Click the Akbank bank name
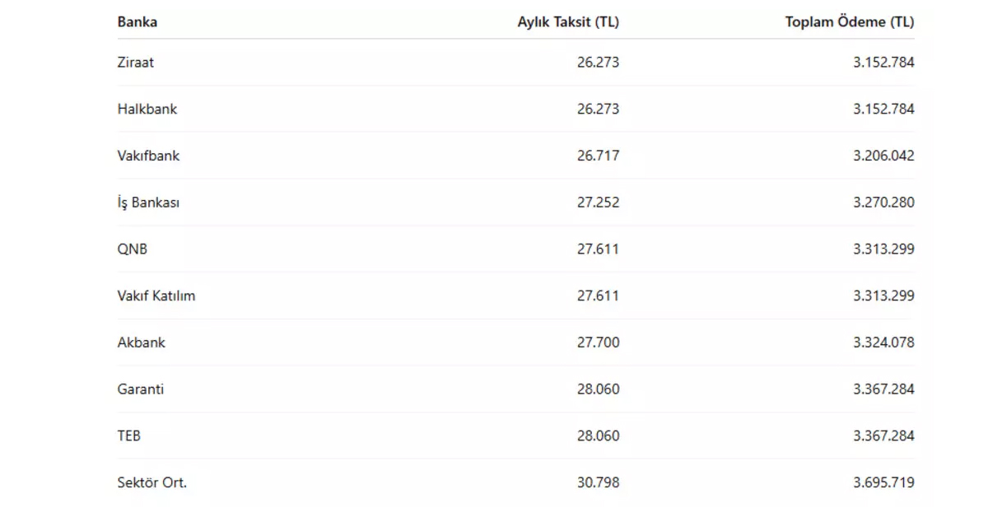Screen dimensions: 988x517 point(142,342)
